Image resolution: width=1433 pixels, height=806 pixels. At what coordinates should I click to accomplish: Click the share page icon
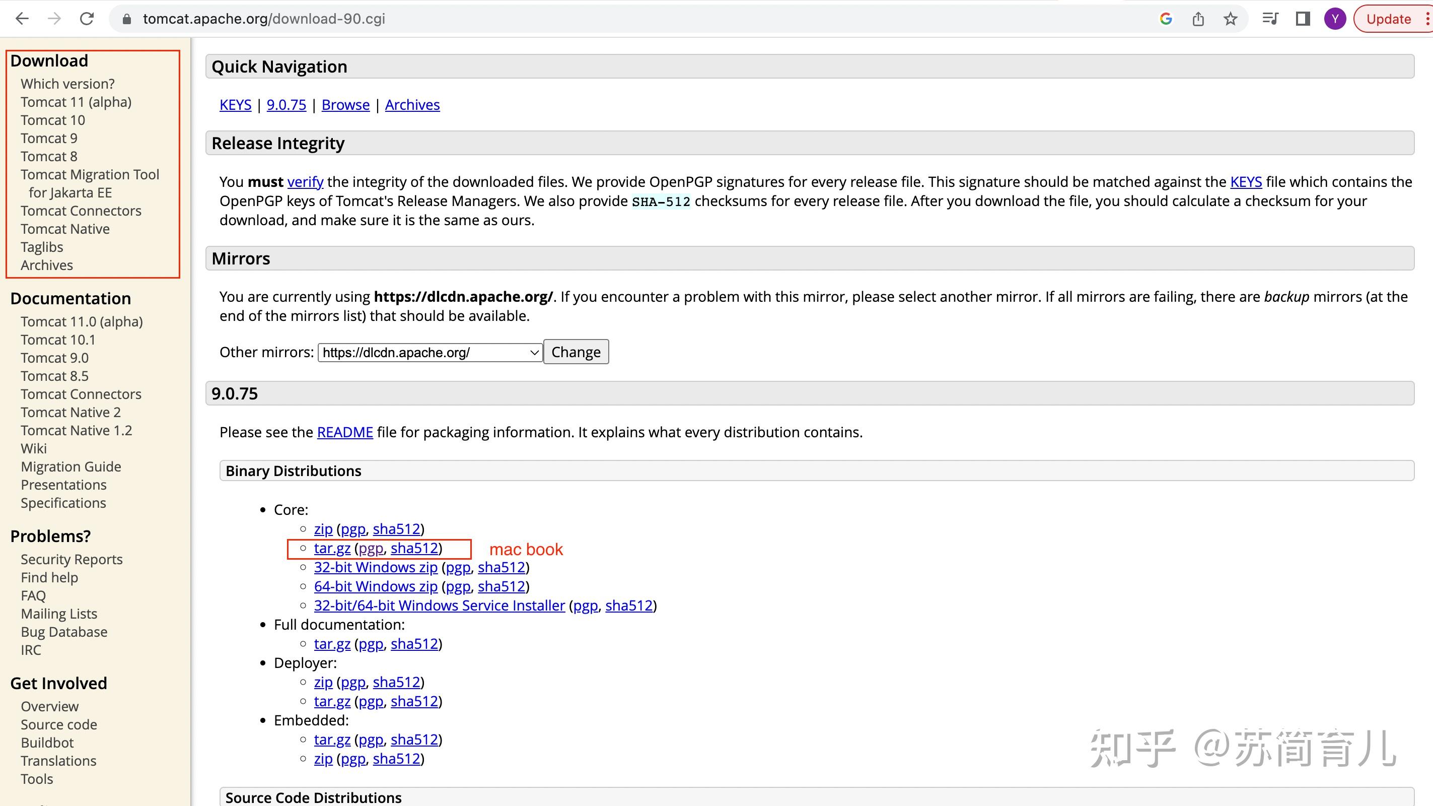click(1198, 19)
